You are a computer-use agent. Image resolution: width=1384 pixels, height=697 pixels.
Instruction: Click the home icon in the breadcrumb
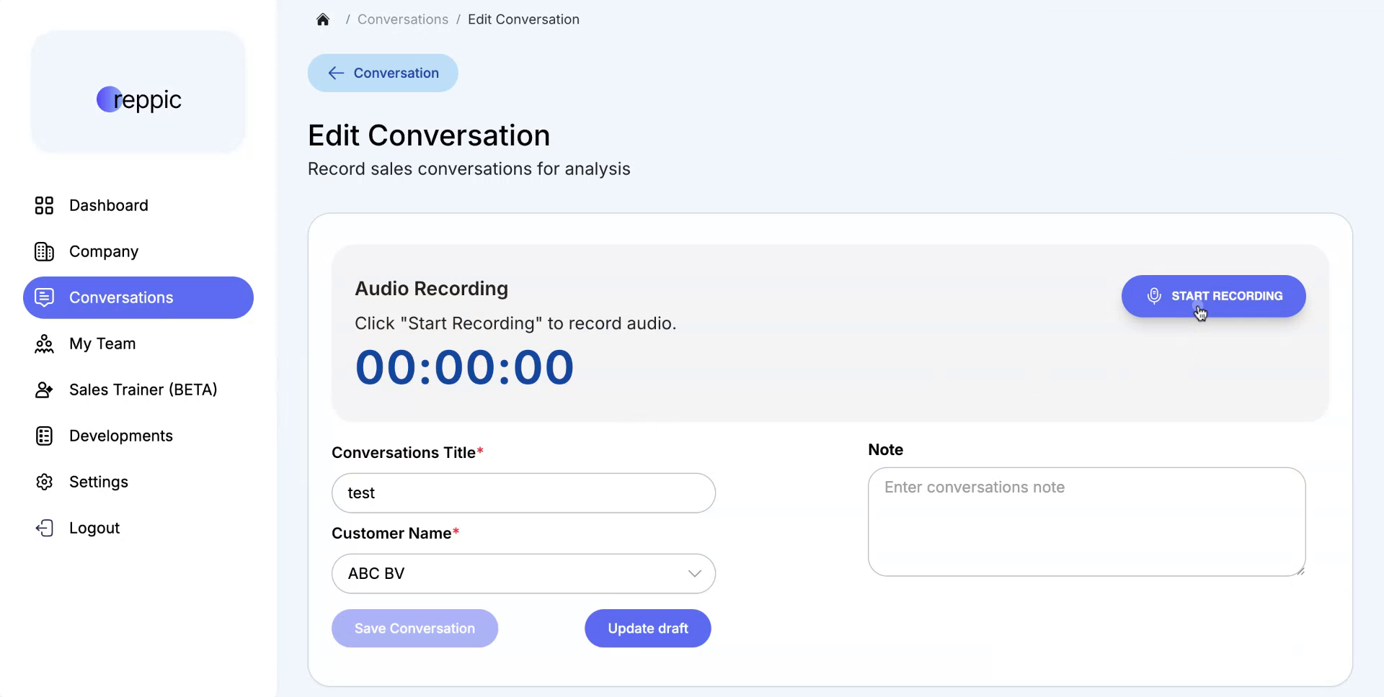322,19
